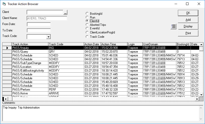
Task: Click grid horizontal scrollbar left arrow
Action: 6,99
